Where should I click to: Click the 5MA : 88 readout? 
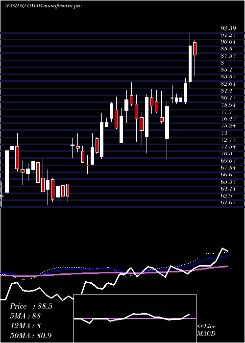[x=25, y=316]
